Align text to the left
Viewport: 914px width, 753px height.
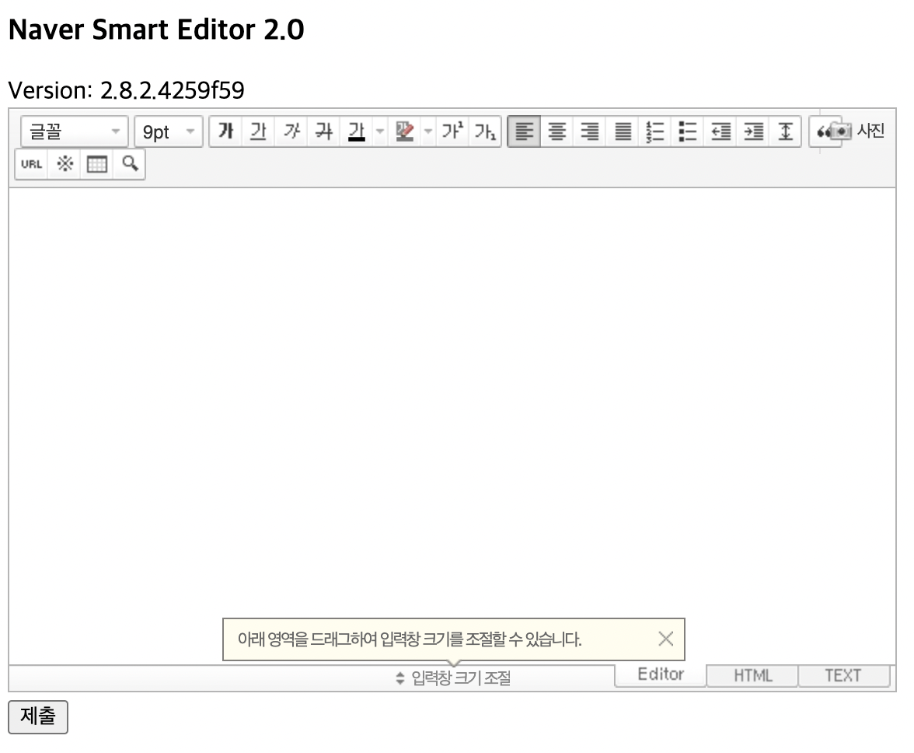coord(524,131)
